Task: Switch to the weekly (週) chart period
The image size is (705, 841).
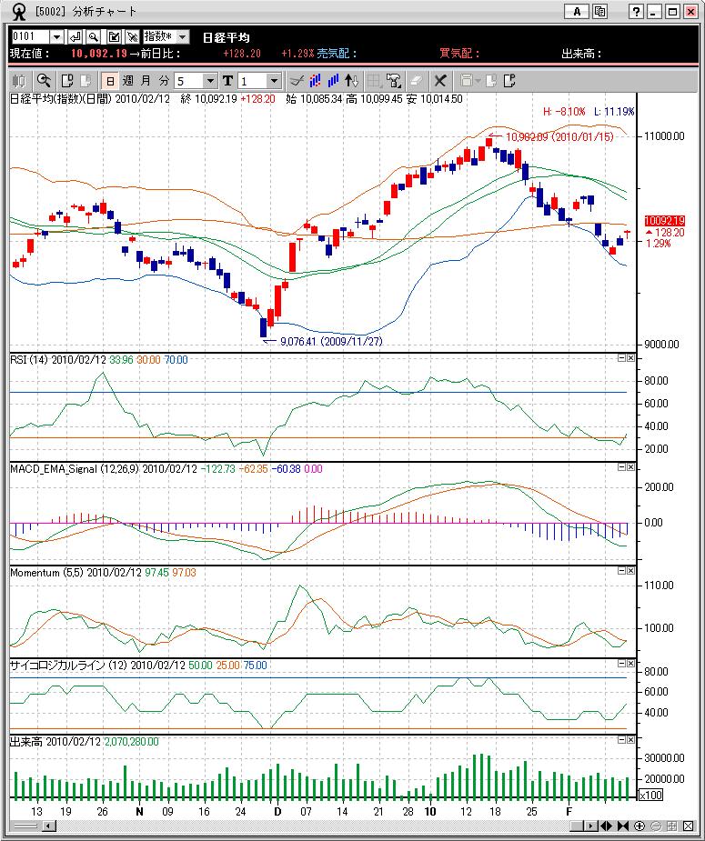Action: click(128, 81)
